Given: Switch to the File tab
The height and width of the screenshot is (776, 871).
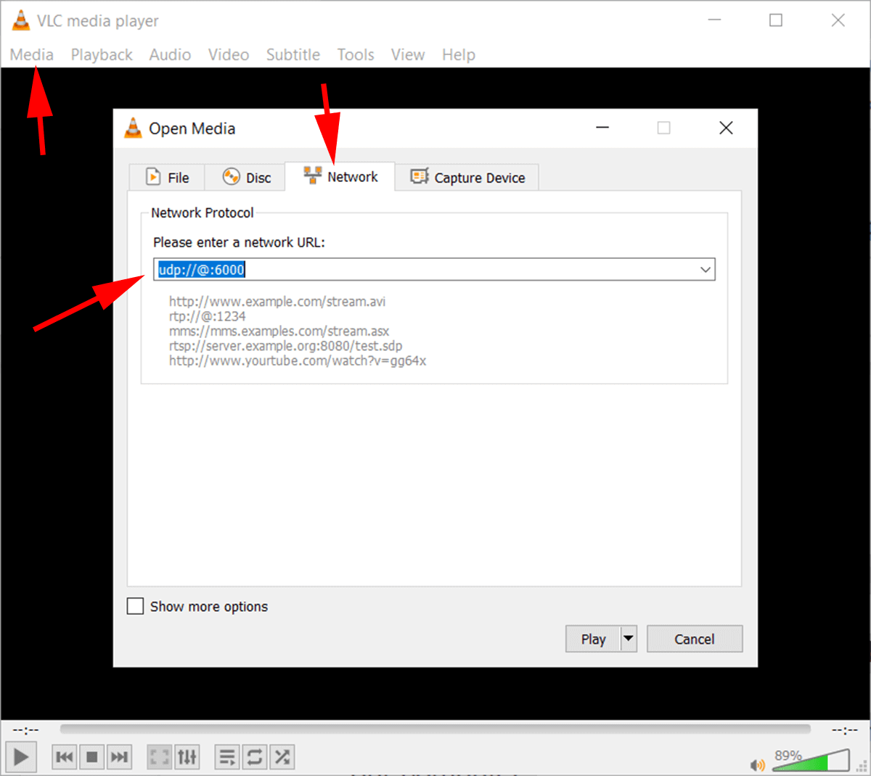Looking at the screenshot, I should [x=167, y=177].
